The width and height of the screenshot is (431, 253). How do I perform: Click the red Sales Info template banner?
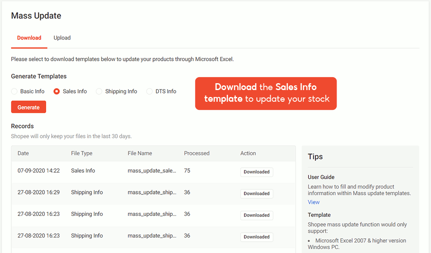[266, 94]
